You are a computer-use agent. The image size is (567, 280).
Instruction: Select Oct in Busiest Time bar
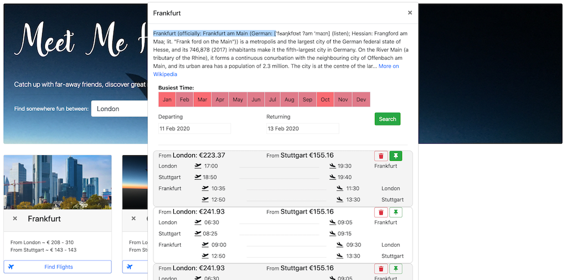coord(325,100)
